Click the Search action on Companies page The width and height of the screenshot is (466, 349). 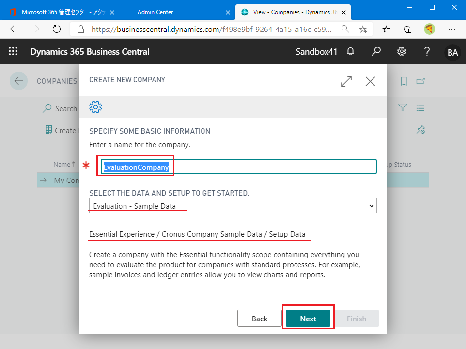[60, 108]
